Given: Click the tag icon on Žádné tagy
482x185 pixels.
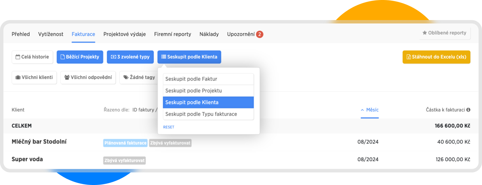Looking at the screenshot, I should coord(126,78).
